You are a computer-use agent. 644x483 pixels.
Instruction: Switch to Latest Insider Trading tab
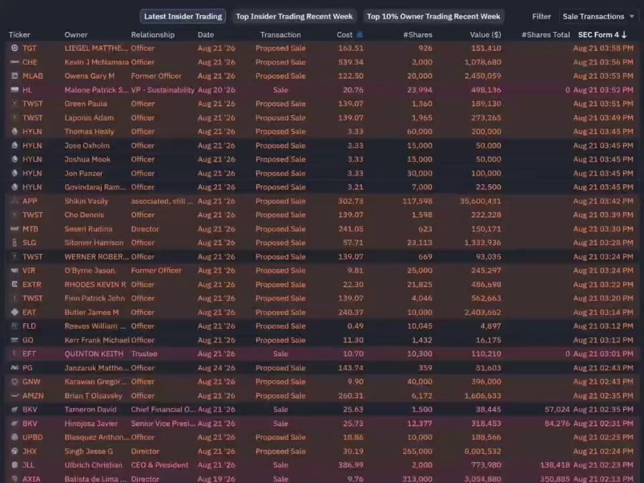(x=182, y=16)
